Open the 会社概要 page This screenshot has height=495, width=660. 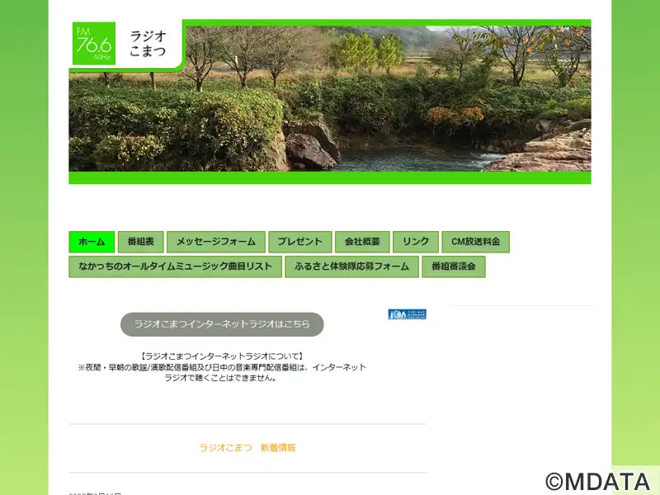pyautogui.click(x=362, y=242)
